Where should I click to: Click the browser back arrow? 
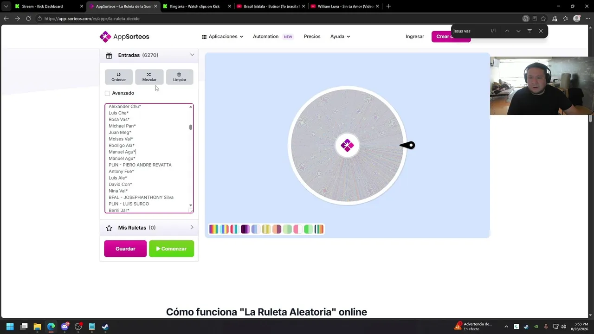[6, 19]
